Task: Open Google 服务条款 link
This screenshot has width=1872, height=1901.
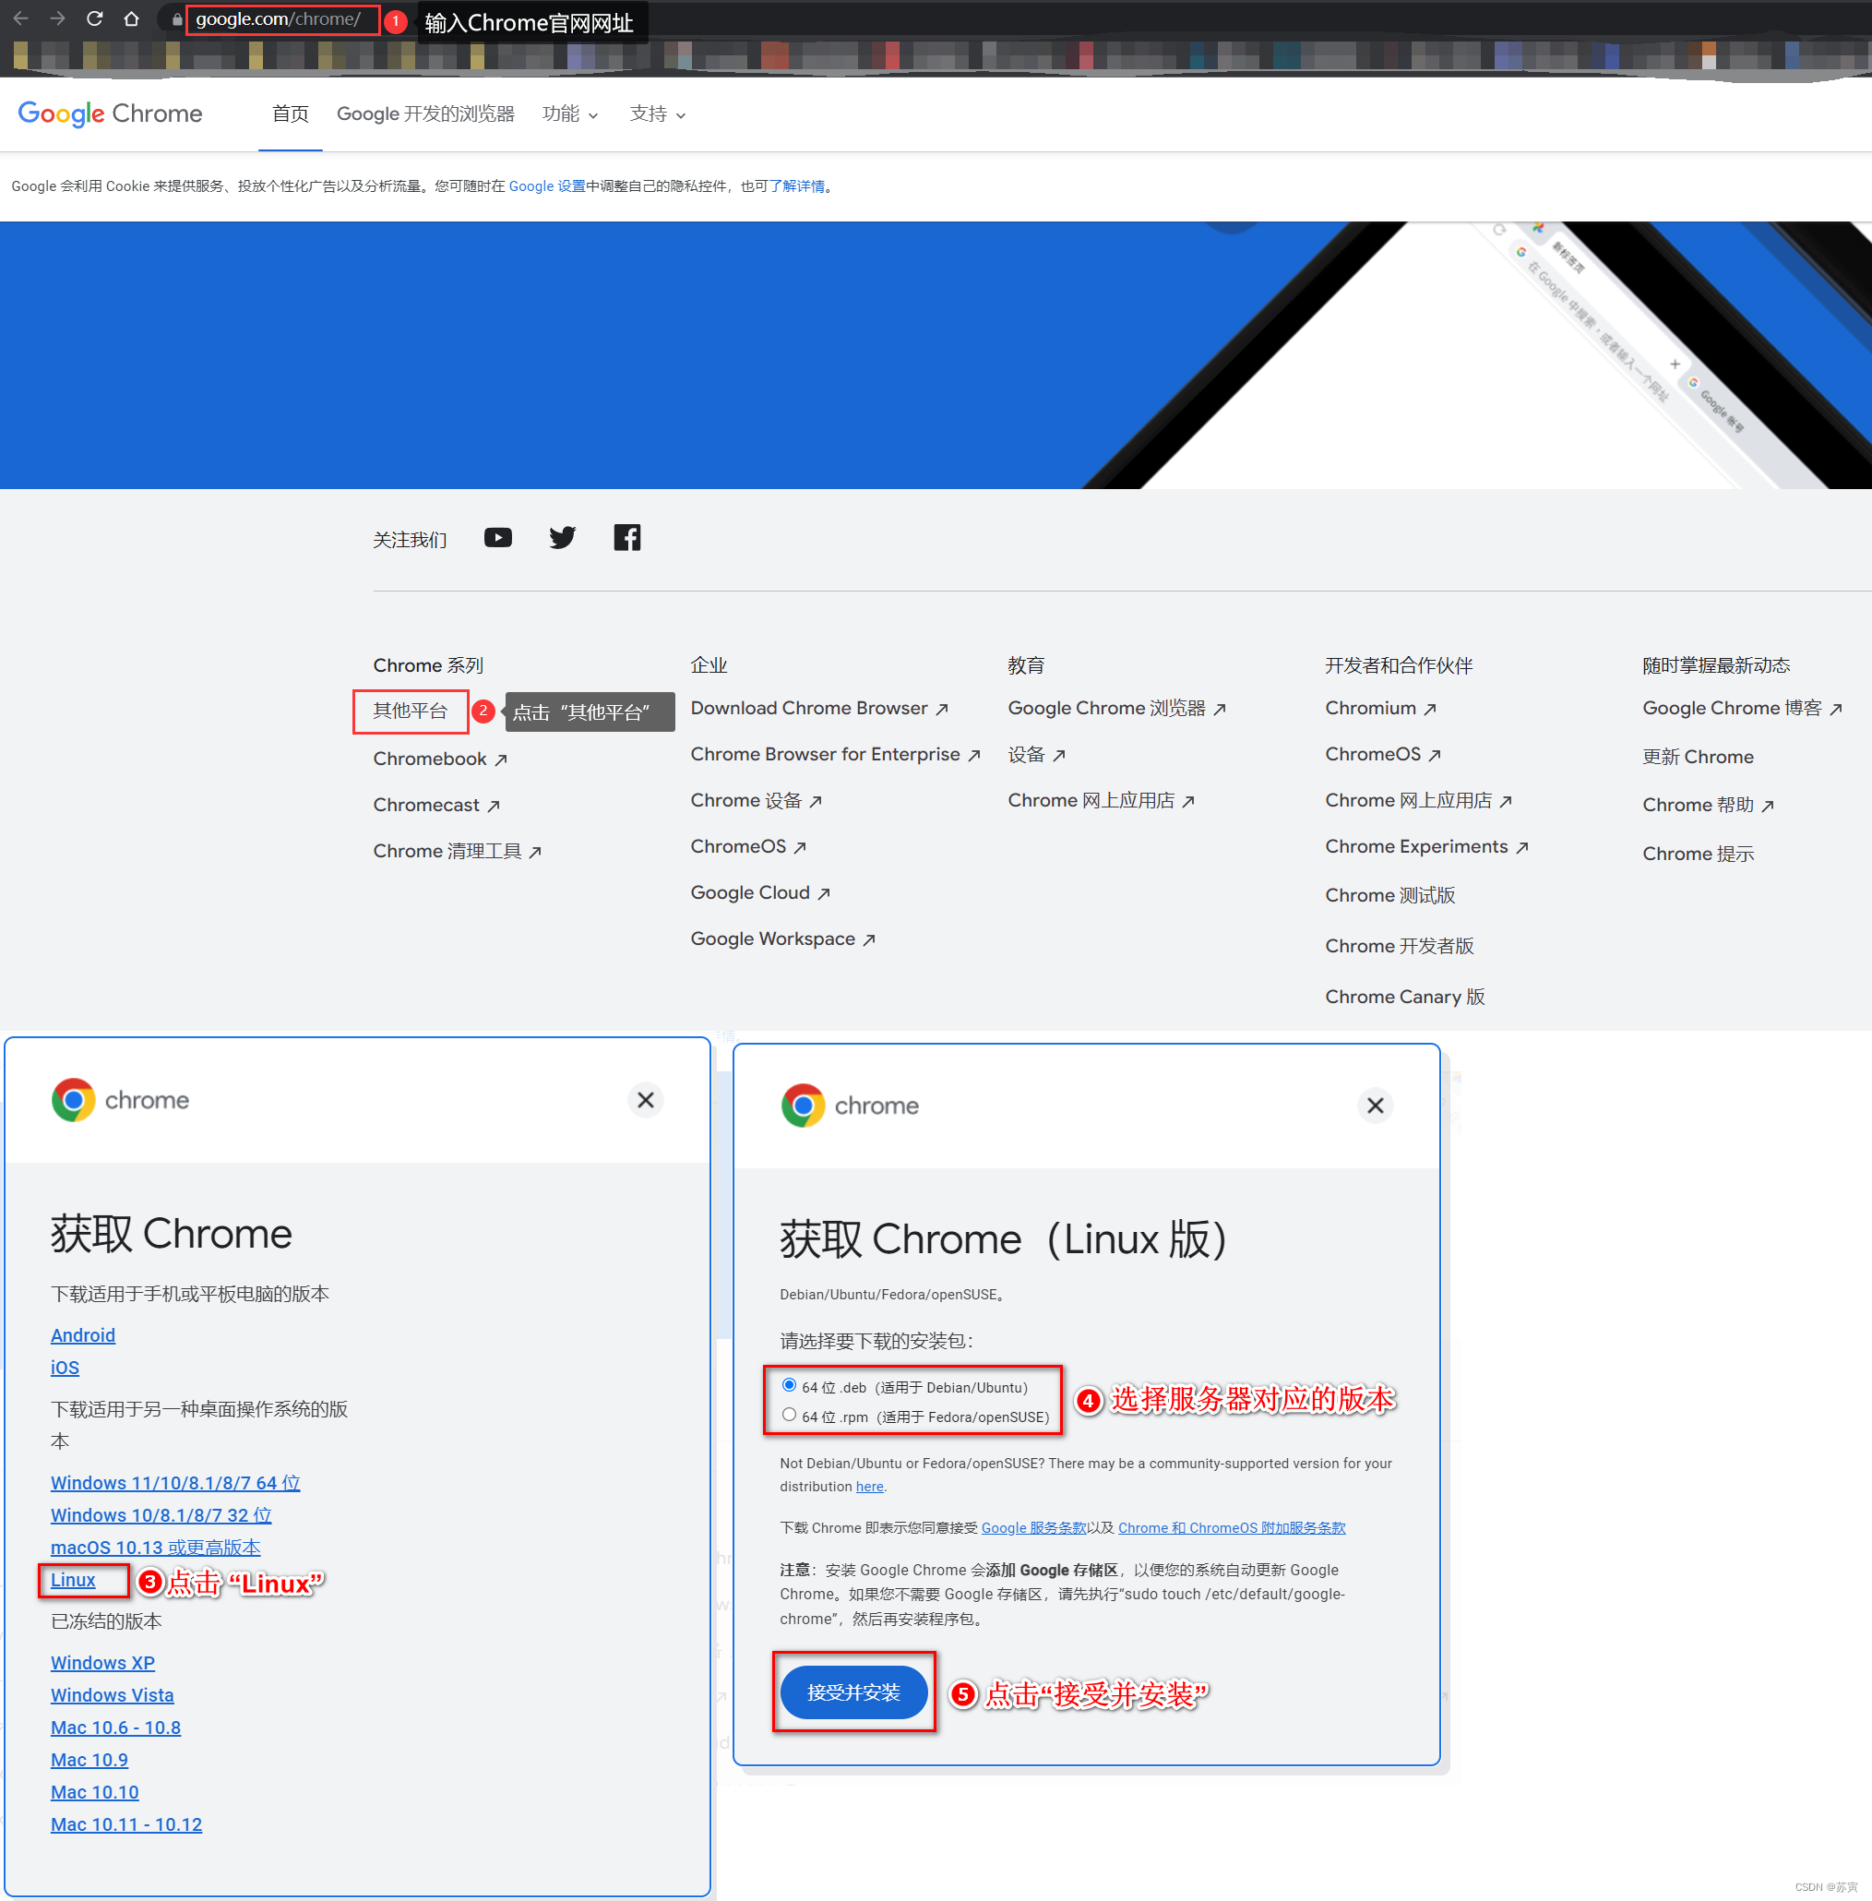Action: point(1033,1527)
